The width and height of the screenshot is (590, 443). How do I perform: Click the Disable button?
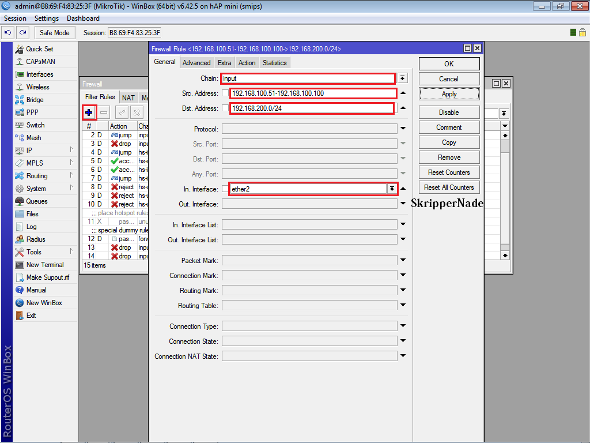click(x=449, y=112)
